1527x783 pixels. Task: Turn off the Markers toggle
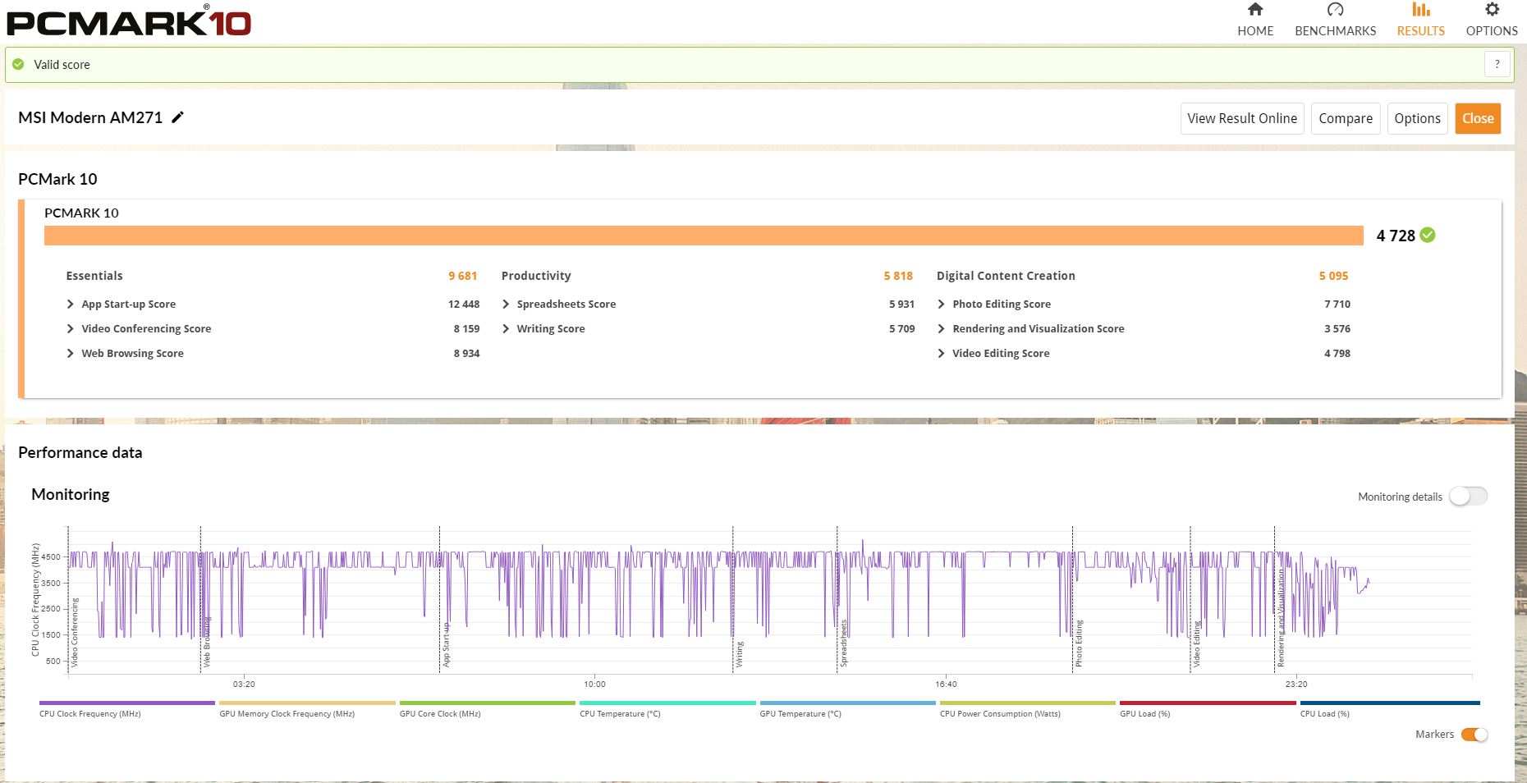[x=1474, y=735]
